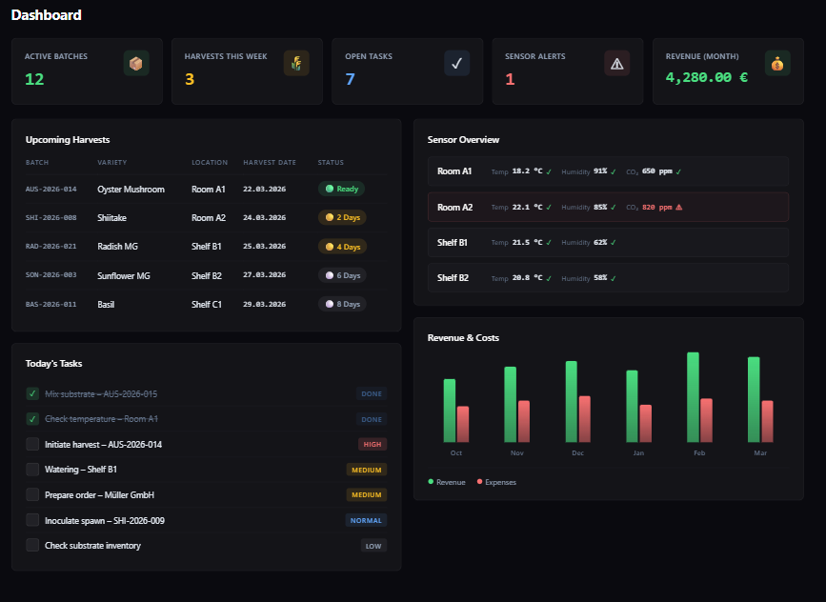The height and width of the screenshot is (602, 826).
Task: Open the SHI-2026-008 batch link
Action: tap(50, 218)
